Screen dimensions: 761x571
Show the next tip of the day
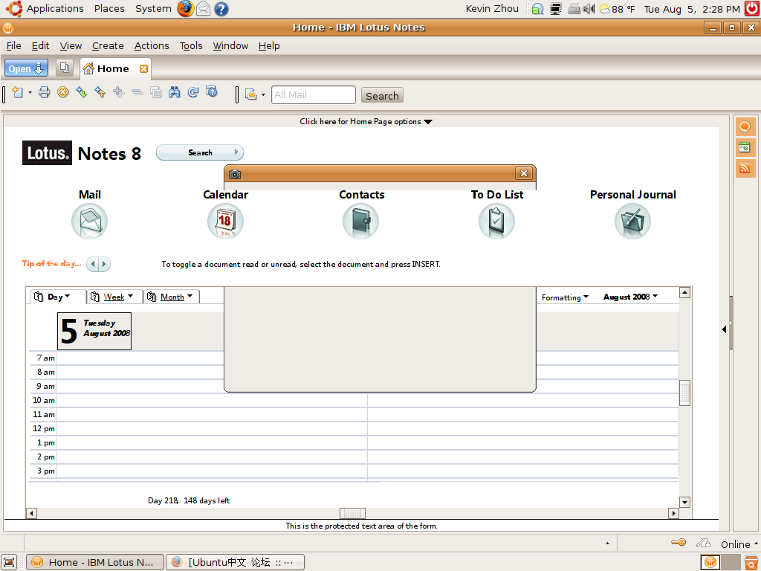tap(104, 264)
